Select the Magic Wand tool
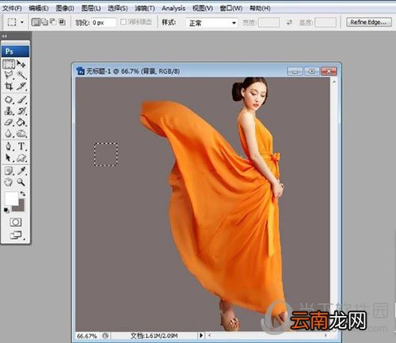 coord(21,75)
